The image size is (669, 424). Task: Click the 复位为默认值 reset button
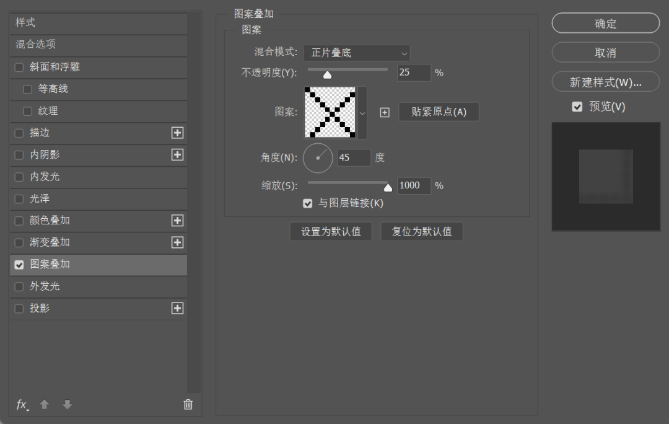421,231
